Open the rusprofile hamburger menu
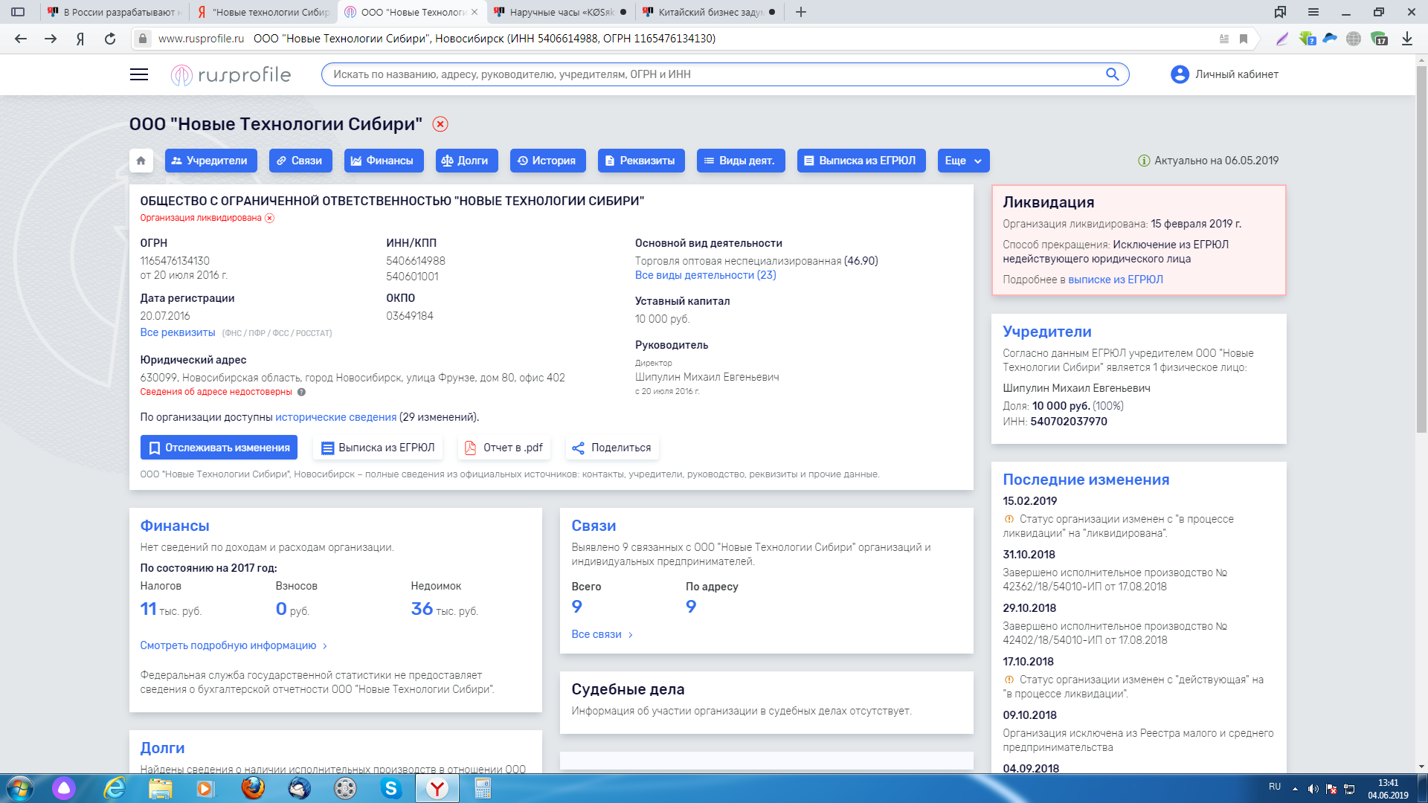 pos(139,74)
